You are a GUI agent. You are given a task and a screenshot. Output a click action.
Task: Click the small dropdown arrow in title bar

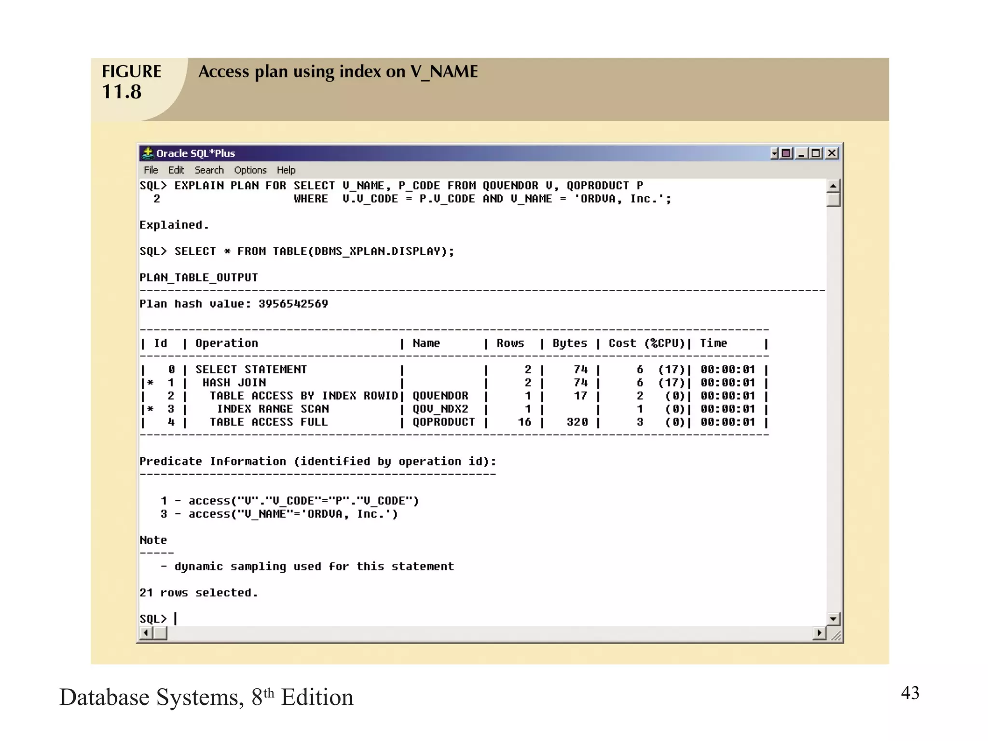774,153
